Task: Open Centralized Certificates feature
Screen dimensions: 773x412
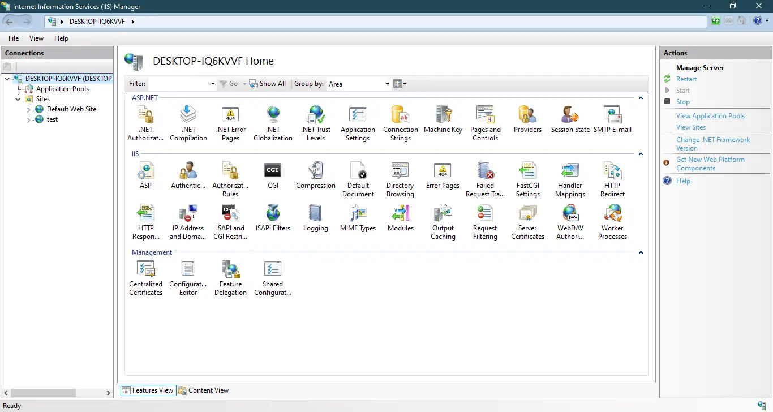Action: click(145, 278)
